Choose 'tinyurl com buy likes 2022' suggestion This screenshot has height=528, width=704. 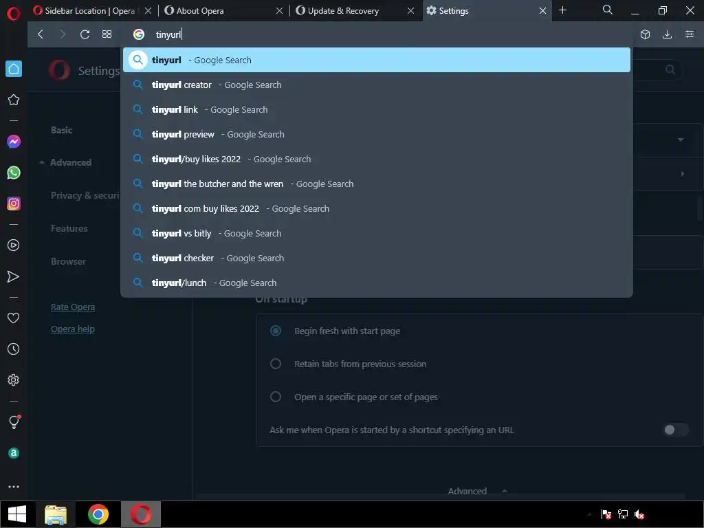tap(377, 208)
